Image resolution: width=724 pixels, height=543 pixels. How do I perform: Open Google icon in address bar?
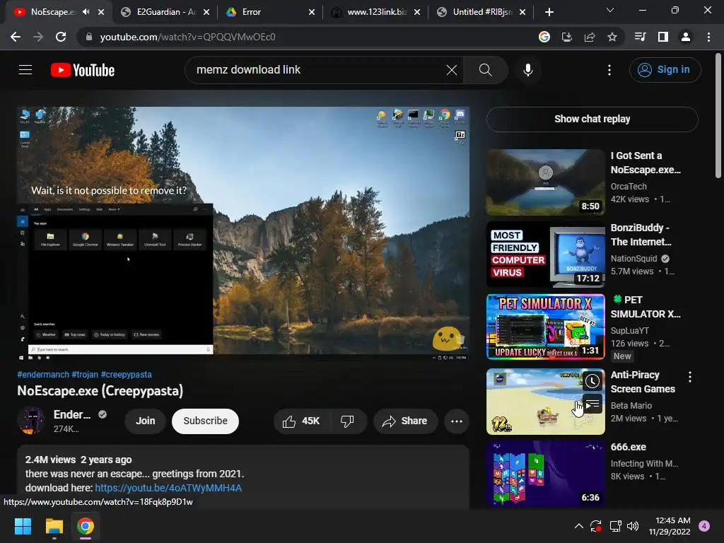click(x=544, y=37)
